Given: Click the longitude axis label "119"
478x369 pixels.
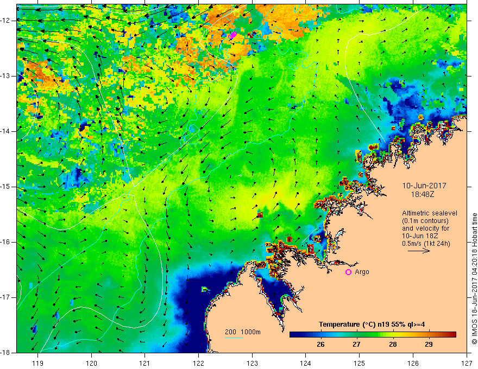Looking at the screenshot, I should point(38,364).
